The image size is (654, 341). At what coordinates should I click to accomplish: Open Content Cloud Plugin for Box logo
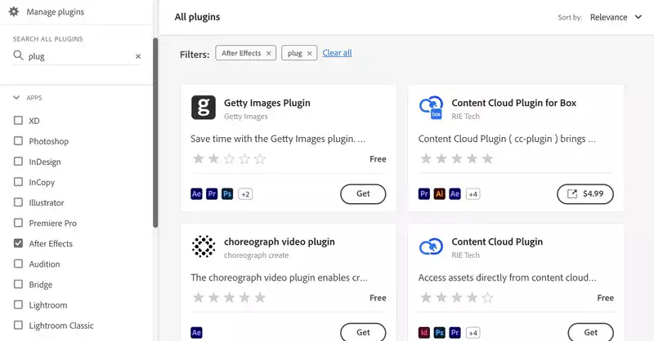click(431, 108)
